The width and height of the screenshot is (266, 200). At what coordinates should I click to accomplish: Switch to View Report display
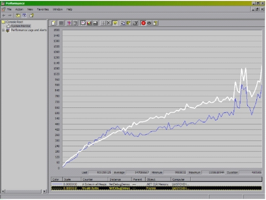(95, 23)
